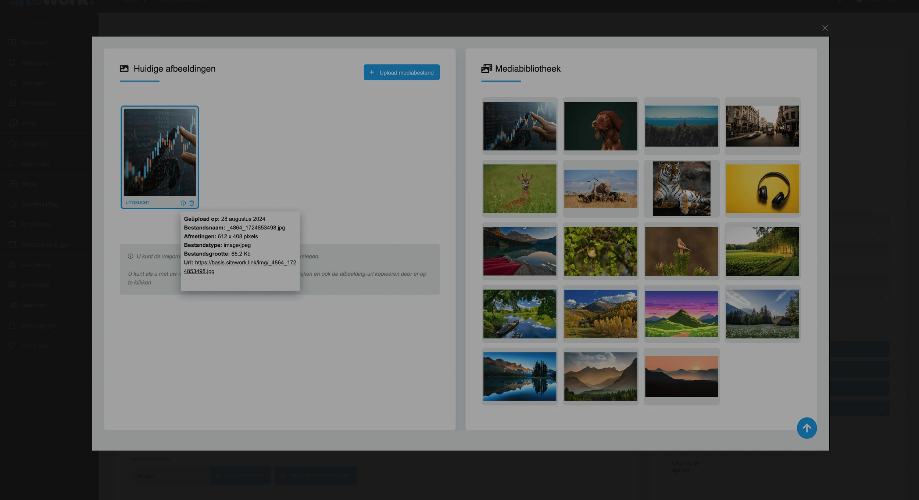Delete the featured image via trash icon
Screen dimensions: 919x500
(x=192, y=203)
